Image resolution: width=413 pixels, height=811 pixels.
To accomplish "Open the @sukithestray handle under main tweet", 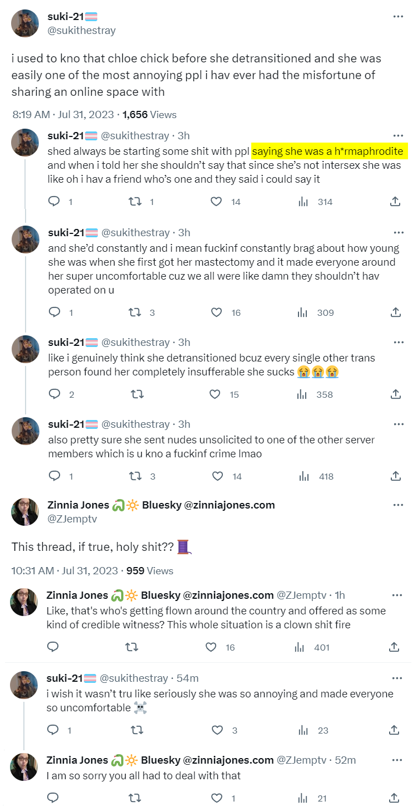I will [82, 31].
